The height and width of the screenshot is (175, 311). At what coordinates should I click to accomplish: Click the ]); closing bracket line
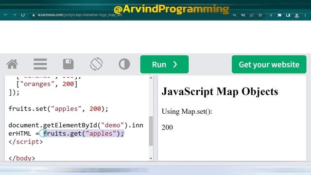pos(14,92)
